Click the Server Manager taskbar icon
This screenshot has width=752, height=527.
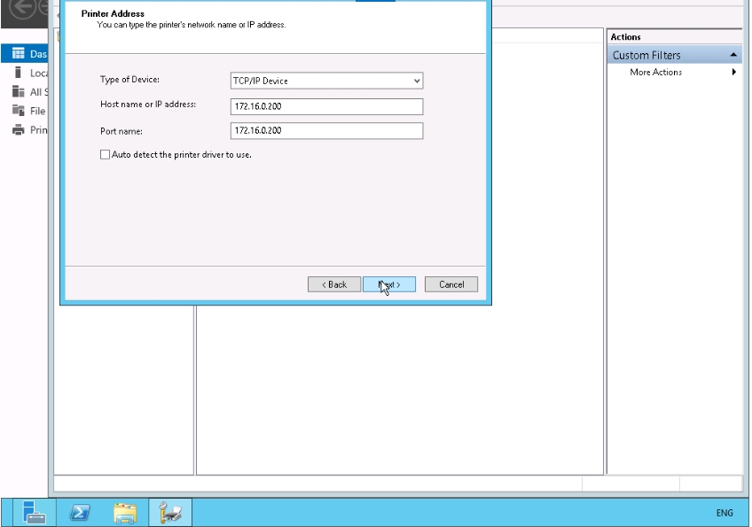tap(35, 512)
